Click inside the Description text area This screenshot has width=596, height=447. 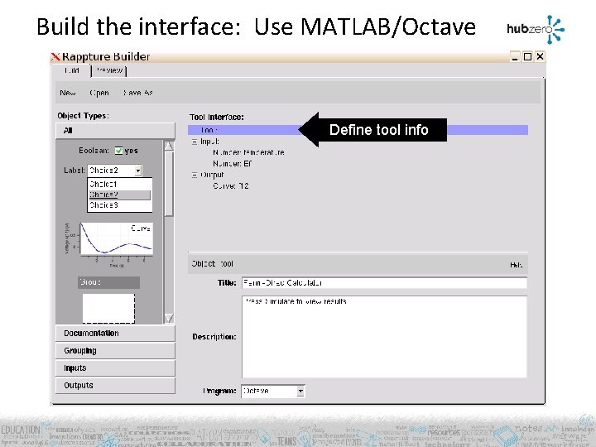click(384, 337)
